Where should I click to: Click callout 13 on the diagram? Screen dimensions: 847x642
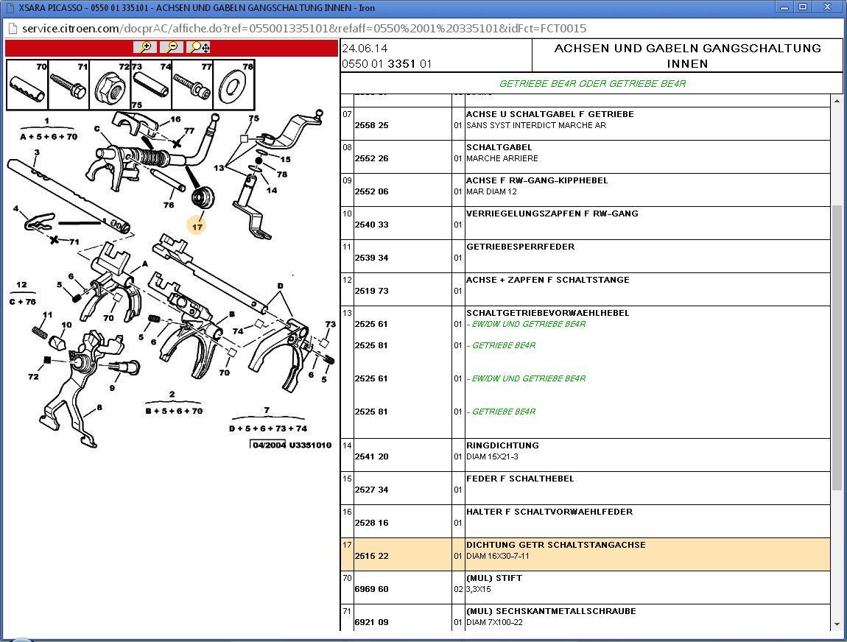[x=218, y=168]
